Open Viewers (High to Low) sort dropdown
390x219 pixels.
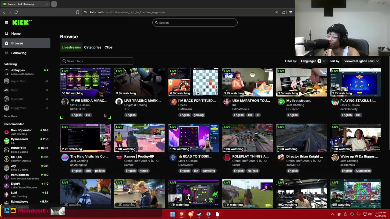coord(361,61)
